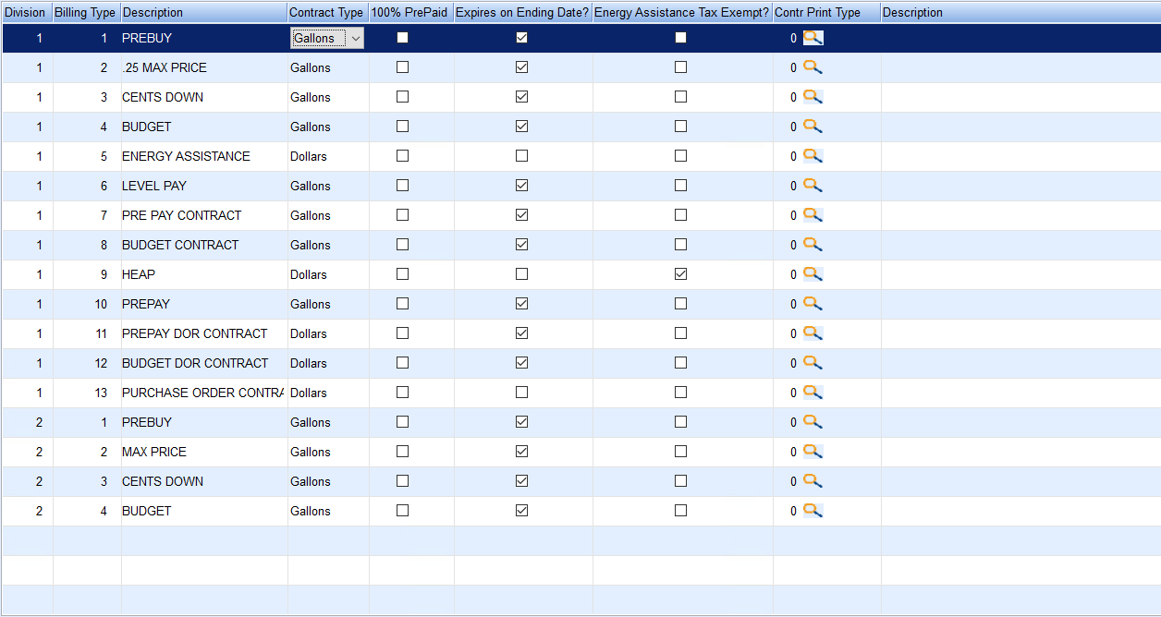Screen dimensions: 1161x617
Task: Open lookup icon in Division 2 BUDGET row
Action: tap(813, 511)
